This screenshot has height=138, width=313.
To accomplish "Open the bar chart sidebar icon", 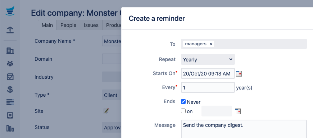I will 10,128.
